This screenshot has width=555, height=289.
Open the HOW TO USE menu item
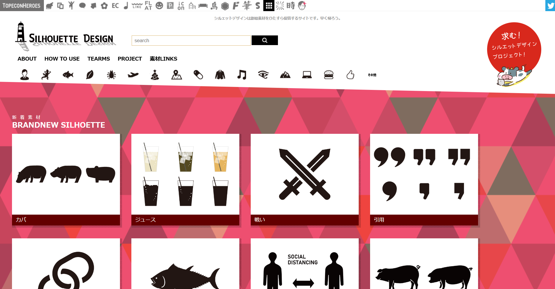coord(62,59)
